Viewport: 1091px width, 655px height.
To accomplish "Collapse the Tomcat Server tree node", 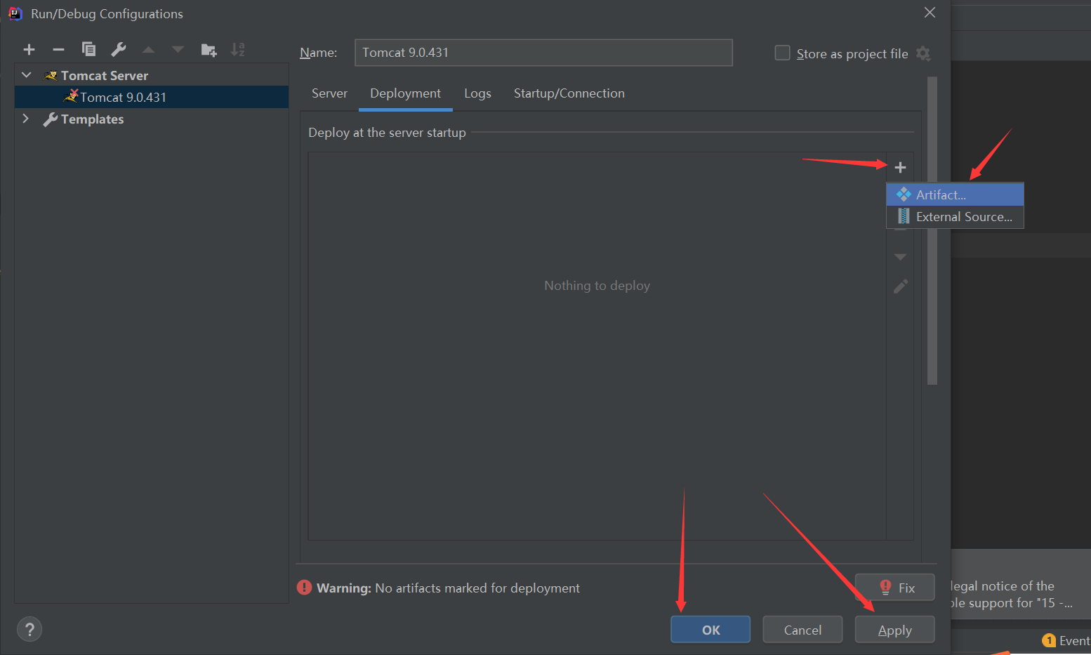I will pos(27,75).
